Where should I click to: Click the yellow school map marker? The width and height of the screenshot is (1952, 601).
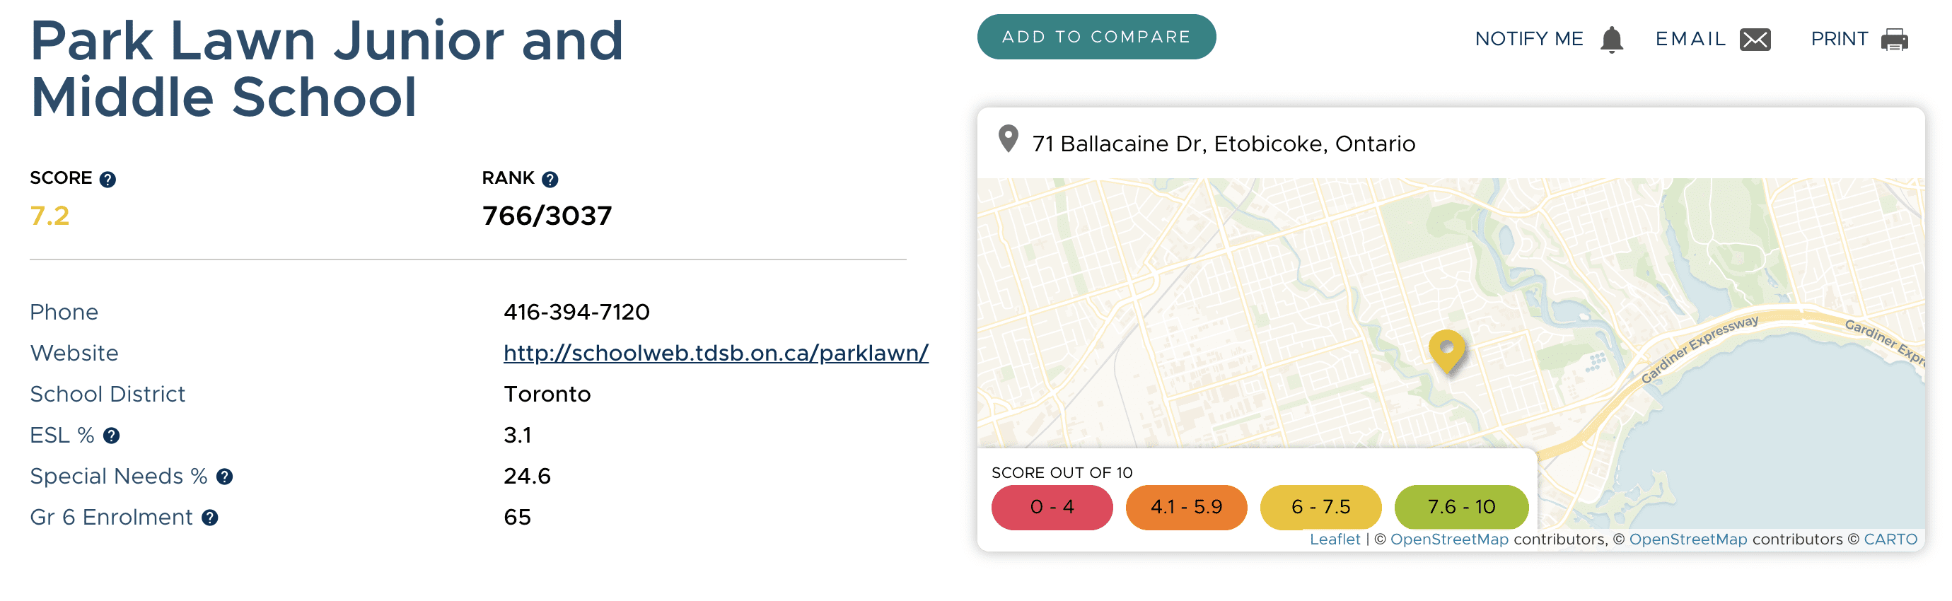pos(1446,351)
